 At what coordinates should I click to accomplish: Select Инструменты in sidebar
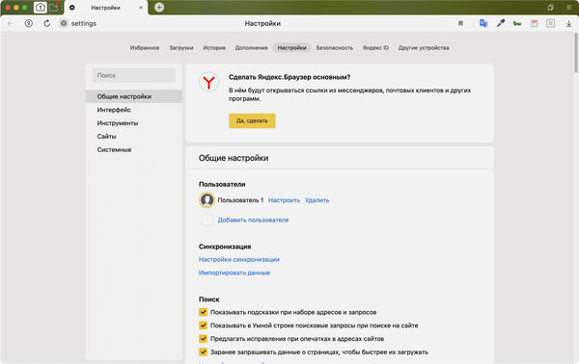(x=134, y=123)
